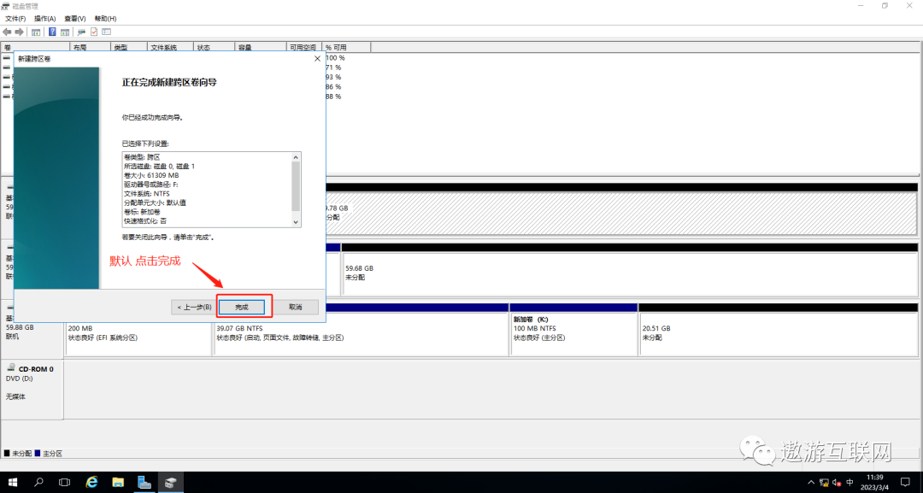Click the 88 % value in volume list
The image size is (923, 493).
click(334, 97)
